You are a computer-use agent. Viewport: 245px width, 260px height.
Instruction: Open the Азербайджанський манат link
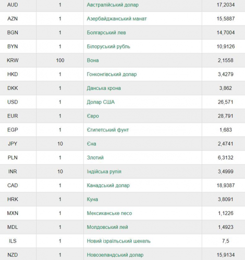[117, 19]
